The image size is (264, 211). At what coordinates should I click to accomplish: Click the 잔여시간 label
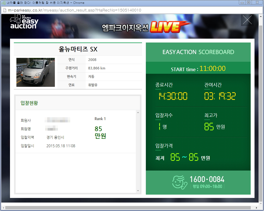tap(213, 85)
